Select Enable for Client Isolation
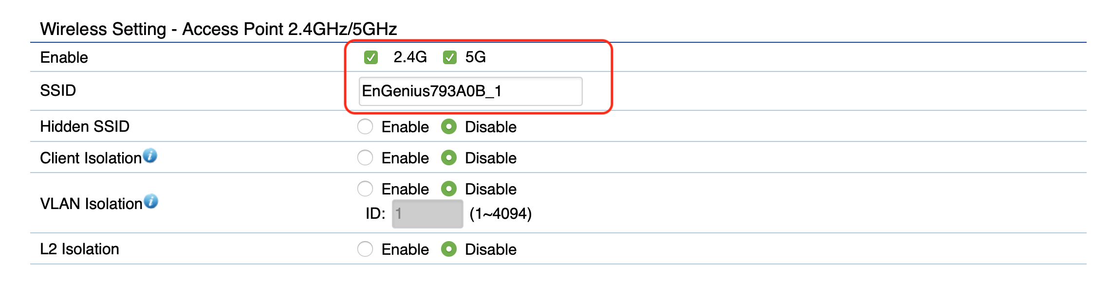The height and width of the screenshot is (281, 1111). 365,158
